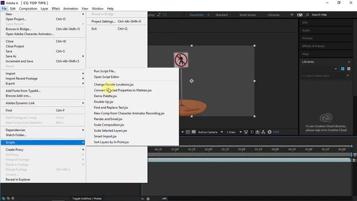Open the Effect menu

coord(56,8)
